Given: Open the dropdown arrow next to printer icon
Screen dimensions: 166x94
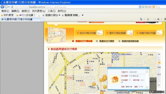Looking at the screenshot, I should tap(162, 19).
